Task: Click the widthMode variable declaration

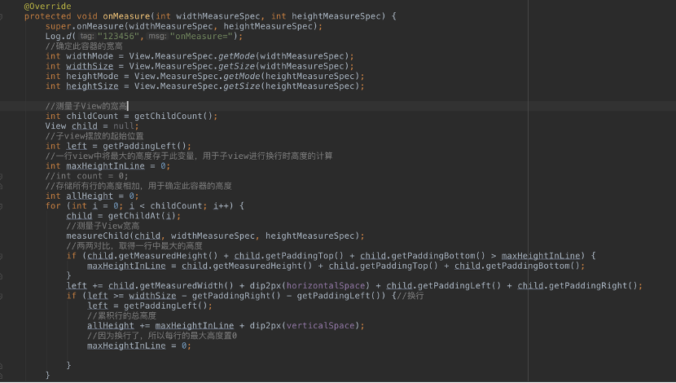Action: pyautogui.click(x=90, y=56)
